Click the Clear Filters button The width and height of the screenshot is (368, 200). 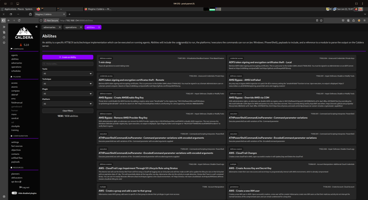point(68,111)
